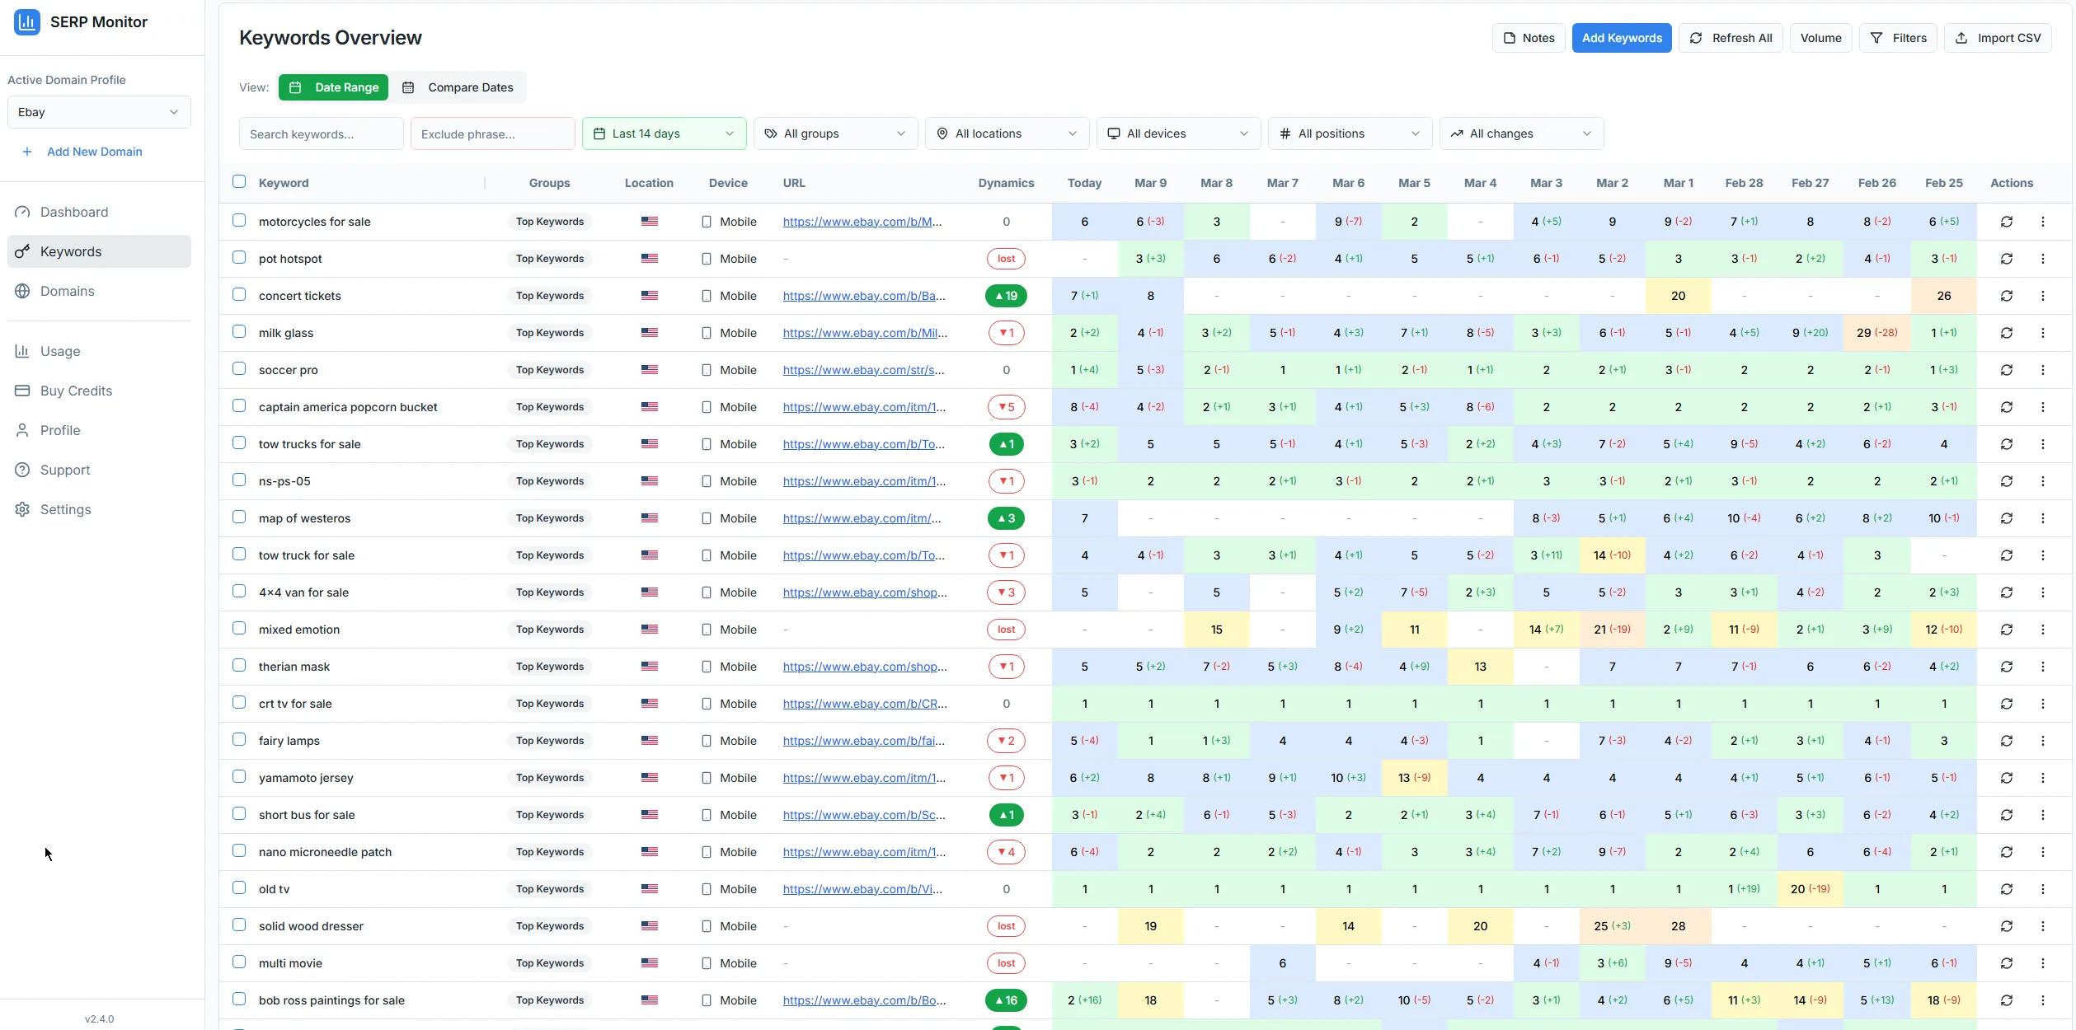Open Settings from the sidebar
Screen dimensions: 2076x1030
[x=65, y=509]
